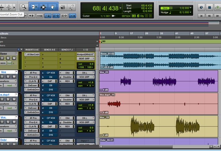
Task: Select the Scrubber speaker tool
Action: pyautogui.click(x=63, y=7)
